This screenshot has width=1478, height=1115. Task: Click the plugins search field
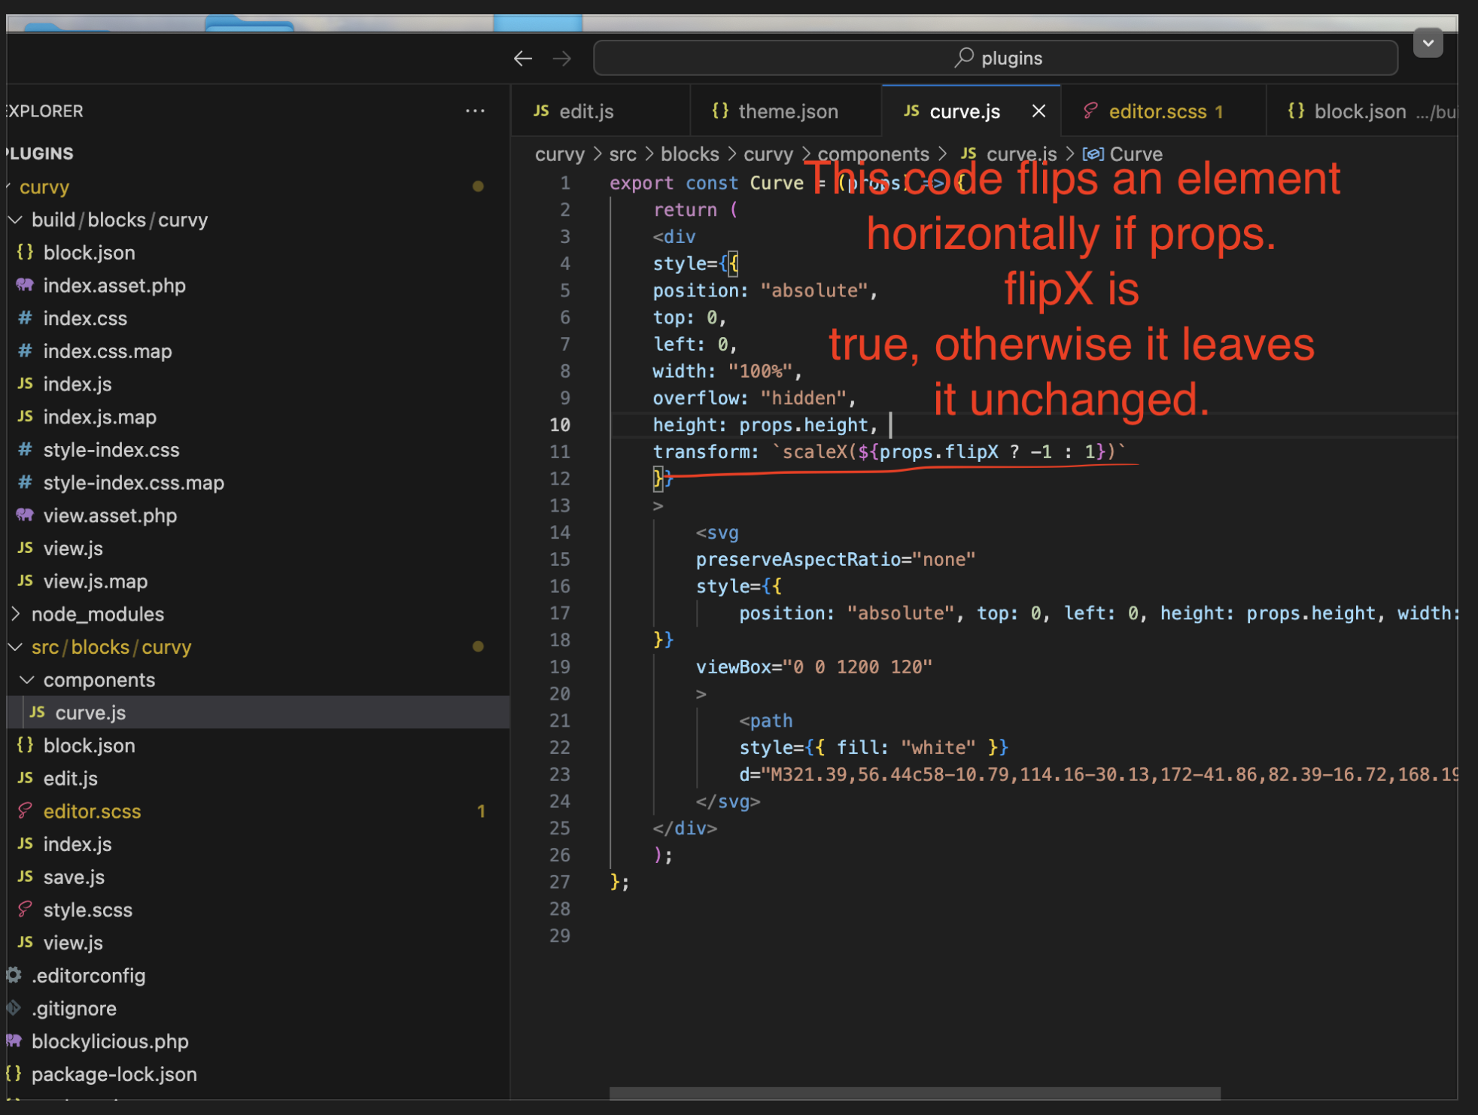pyautogui.click(x=996, y=58)
